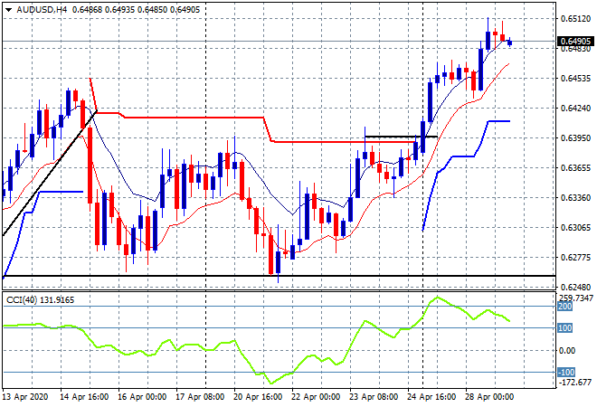The width and height of the screenshot is (597, 407).
Task: Click the 22 Apr 00:00 time label
Action: pyautogui.click(x=316, y=397)
